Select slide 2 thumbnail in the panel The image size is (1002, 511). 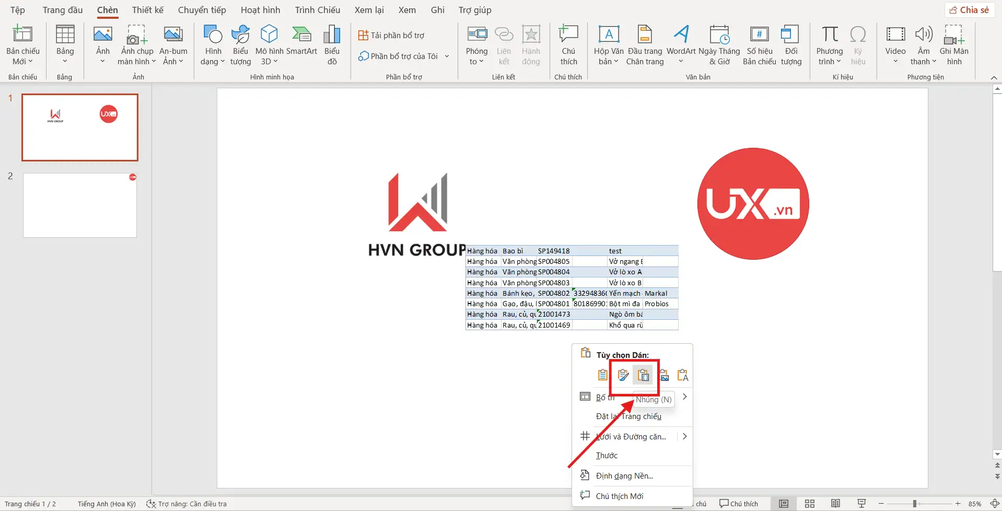tap(80, 205)
